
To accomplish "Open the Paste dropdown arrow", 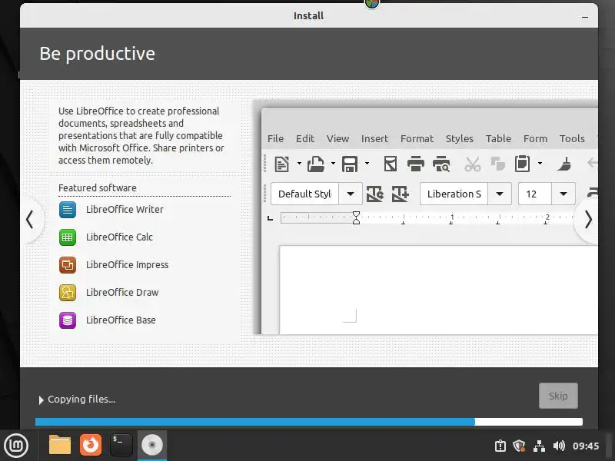I will pyautogui.click(x=540, y=164).
